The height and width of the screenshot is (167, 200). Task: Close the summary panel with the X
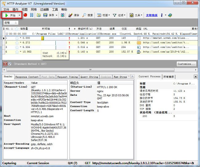click(195, 76)
